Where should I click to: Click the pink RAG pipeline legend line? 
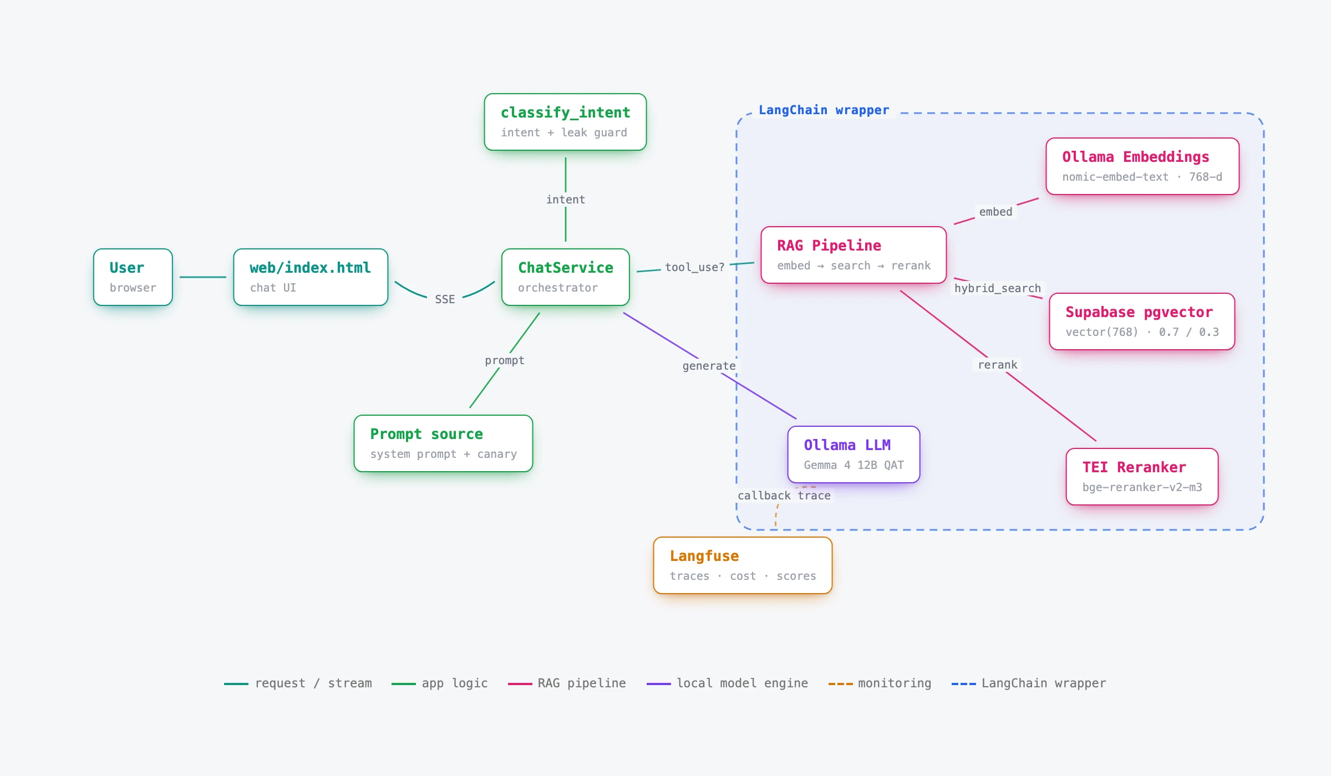pos(520,684)
